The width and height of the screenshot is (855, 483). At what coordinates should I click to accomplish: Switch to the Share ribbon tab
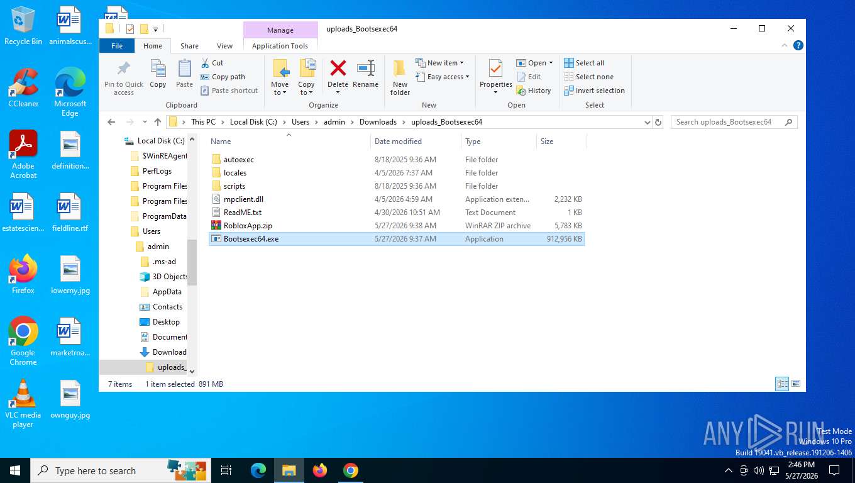coord(189,45)
